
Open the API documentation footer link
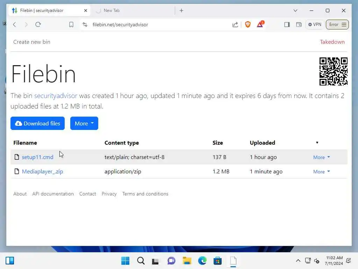point(53,194)
